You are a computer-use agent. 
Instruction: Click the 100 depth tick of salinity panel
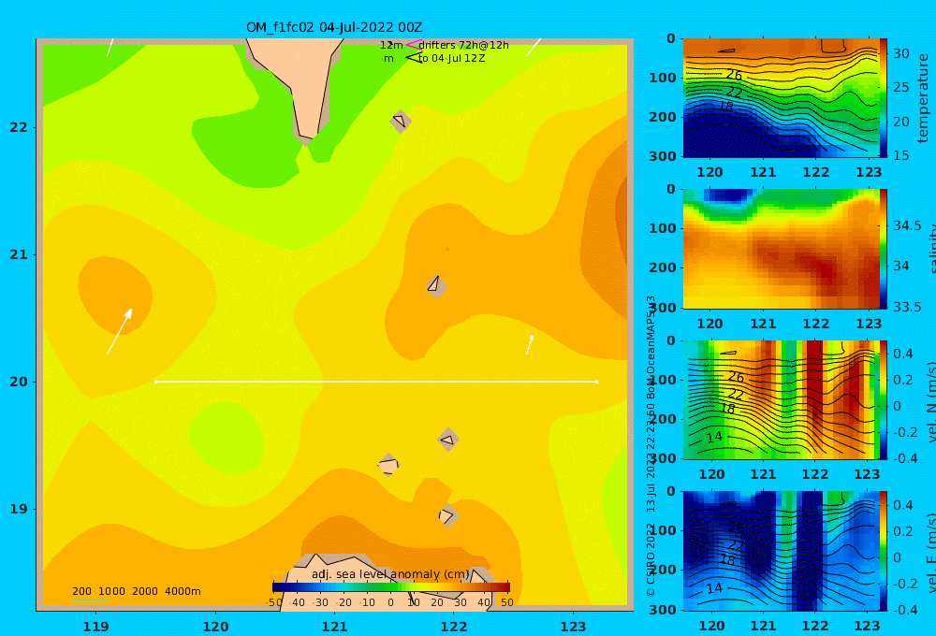coord(663,228)
